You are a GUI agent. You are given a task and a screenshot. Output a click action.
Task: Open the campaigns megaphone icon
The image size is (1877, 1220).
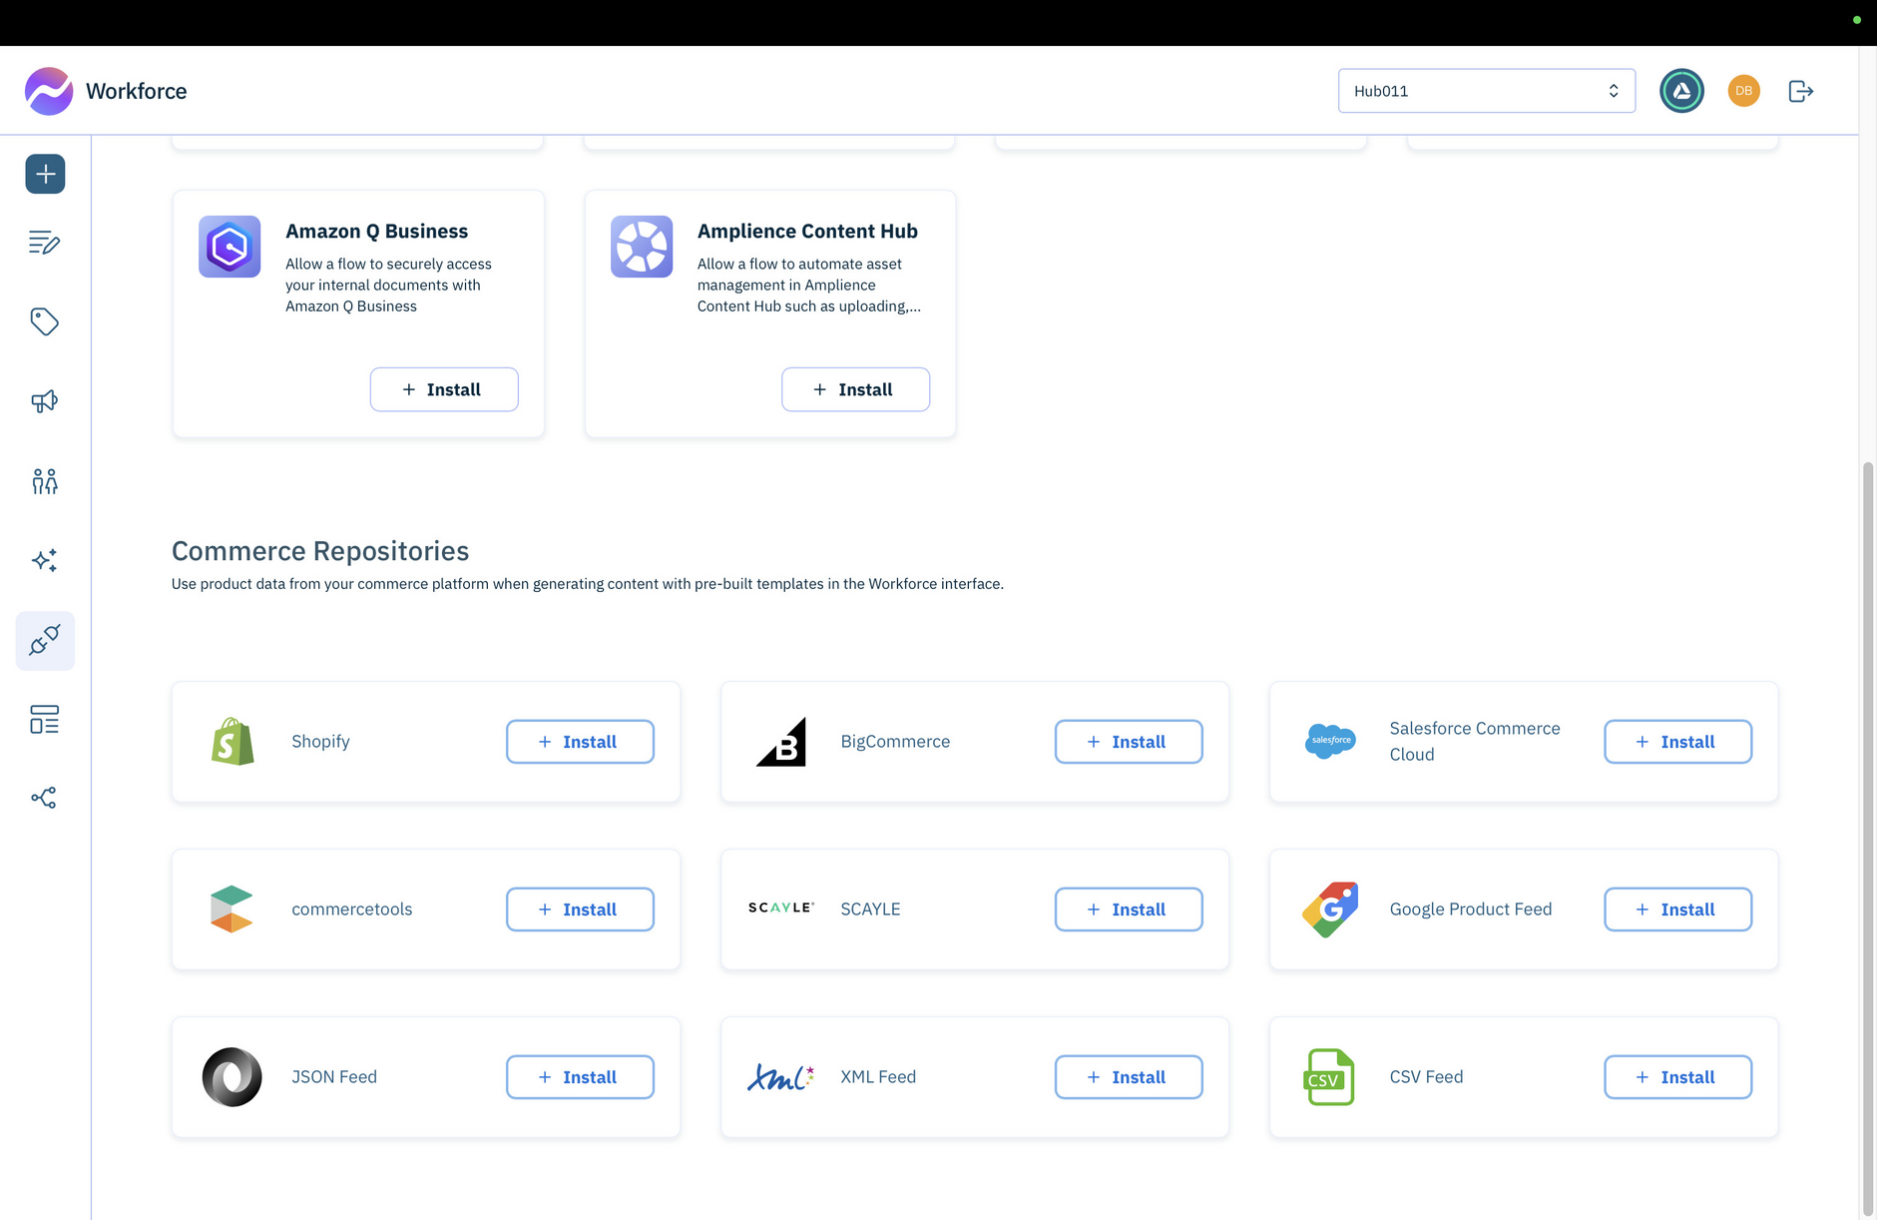point(44,400)
